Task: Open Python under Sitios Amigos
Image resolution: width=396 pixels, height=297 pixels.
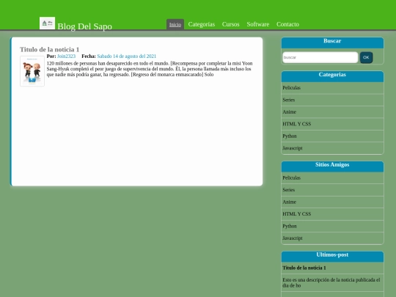Action: [x=332, y=226]
